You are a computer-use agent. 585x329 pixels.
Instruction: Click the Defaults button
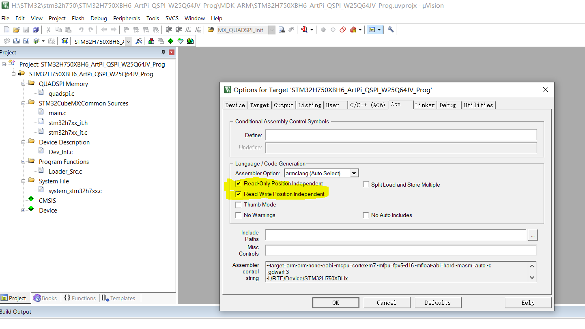click(438, 303)
